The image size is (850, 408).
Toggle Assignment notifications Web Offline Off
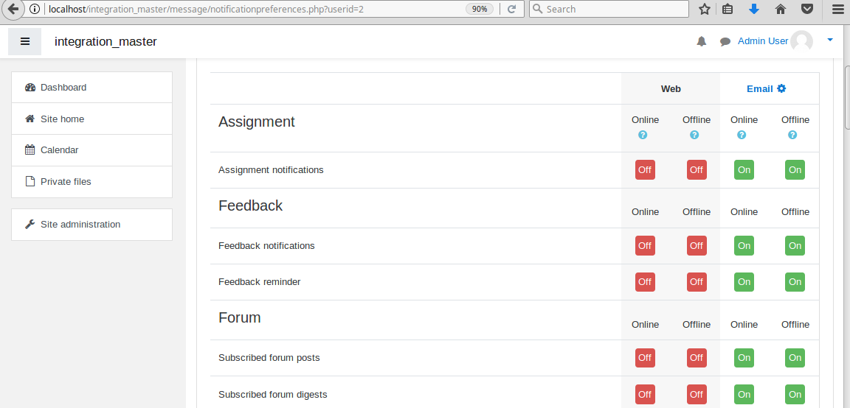697,170
